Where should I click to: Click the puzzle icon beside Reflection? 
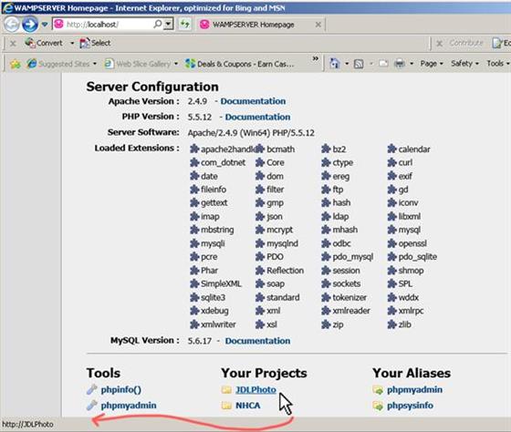pos(260,270)
